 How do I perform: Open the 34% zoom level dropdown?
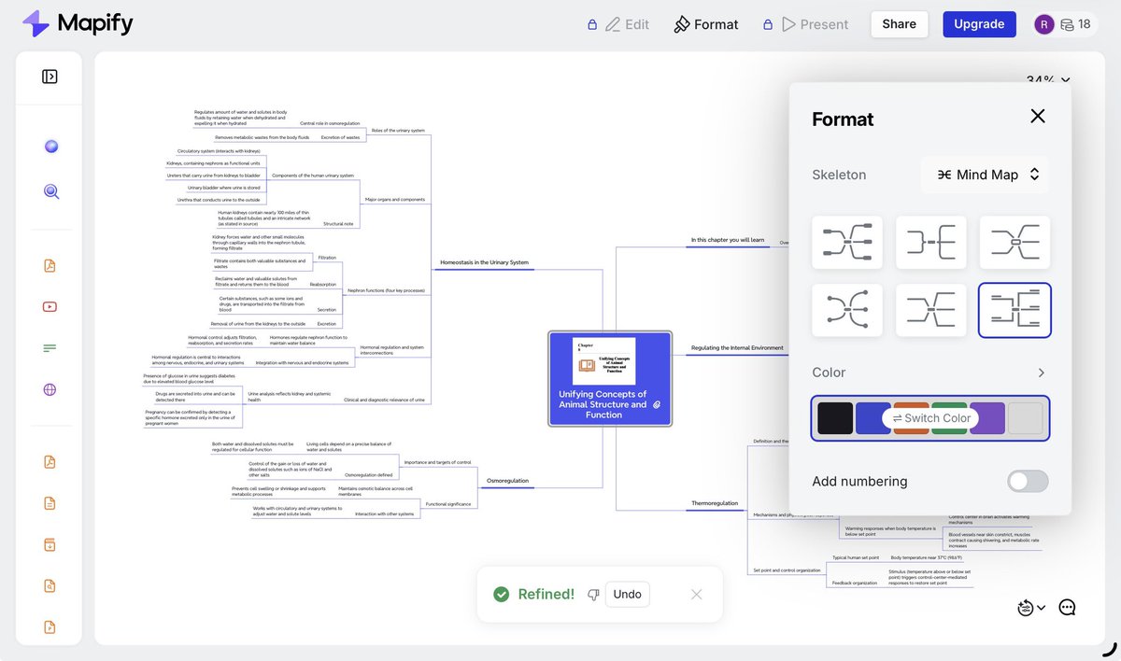click(x=1047, y=80)
